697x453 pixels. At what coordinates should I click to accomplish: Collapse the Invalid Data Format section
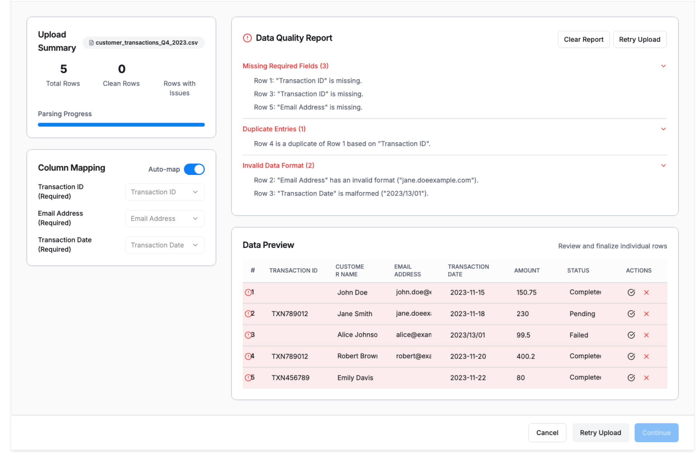pos(663,166)
